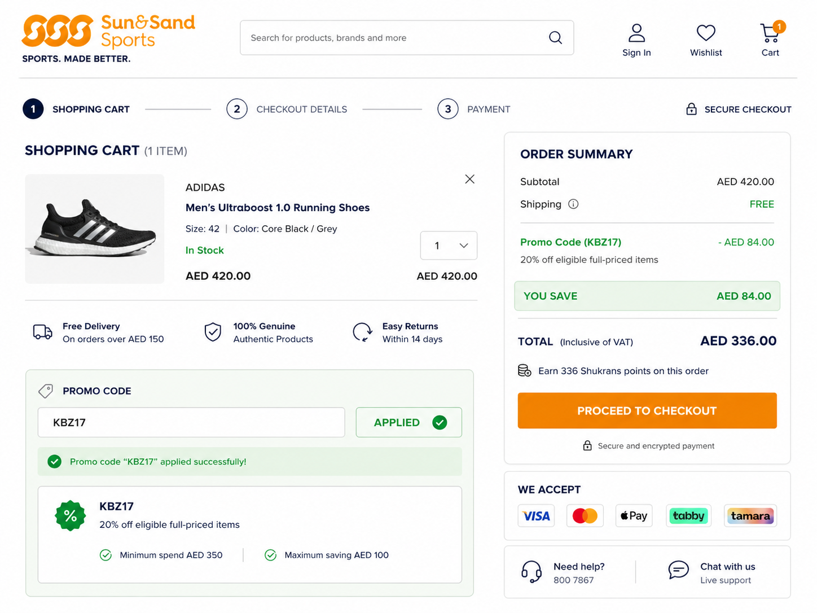Open the Sign In account icon
Image resolution: width=817 pixels, height=613 pixels.
point(636,33)
